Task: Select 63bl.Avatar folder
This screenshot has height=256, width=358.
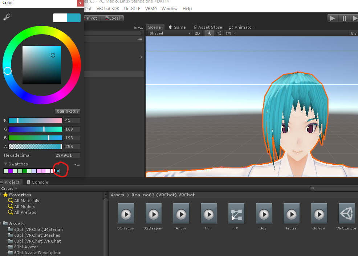Action: tap(23, 247)
